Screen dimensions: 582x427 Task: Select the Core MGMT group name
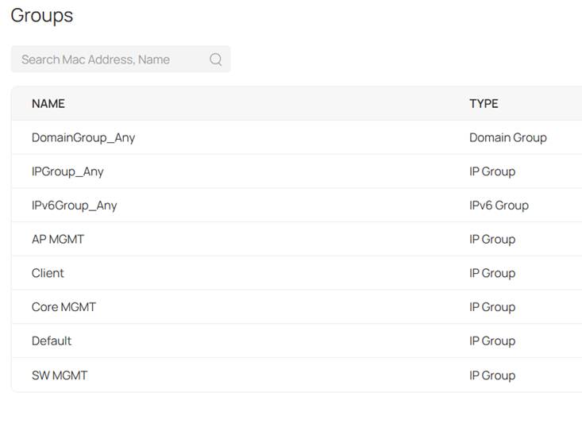[x=64, y=307]
